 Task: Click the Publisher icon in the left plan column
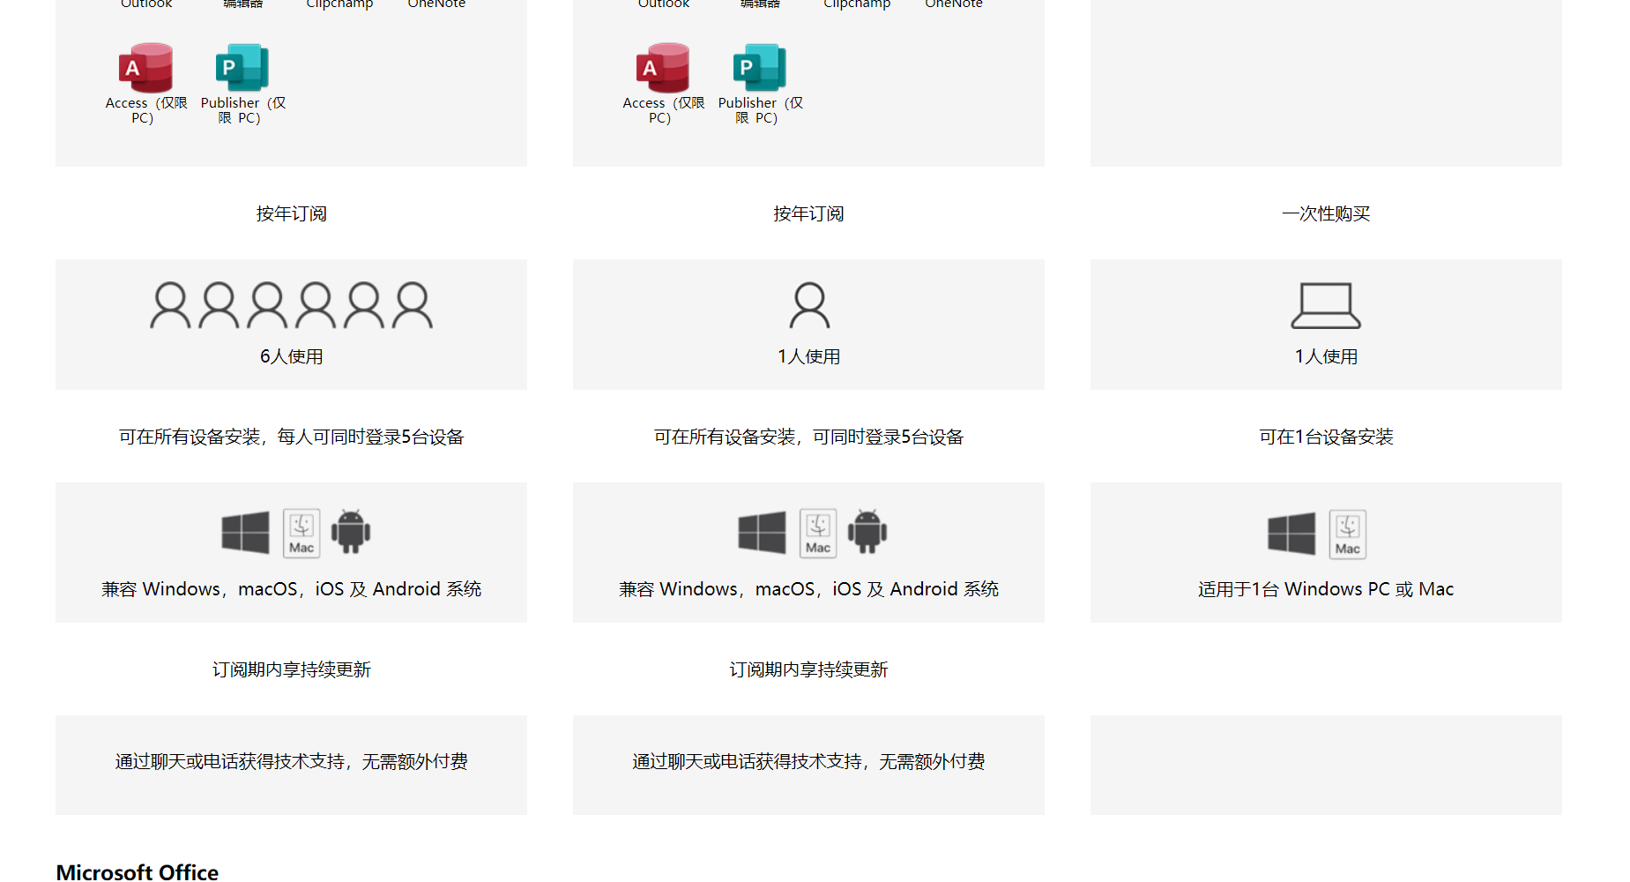(242, 68)
